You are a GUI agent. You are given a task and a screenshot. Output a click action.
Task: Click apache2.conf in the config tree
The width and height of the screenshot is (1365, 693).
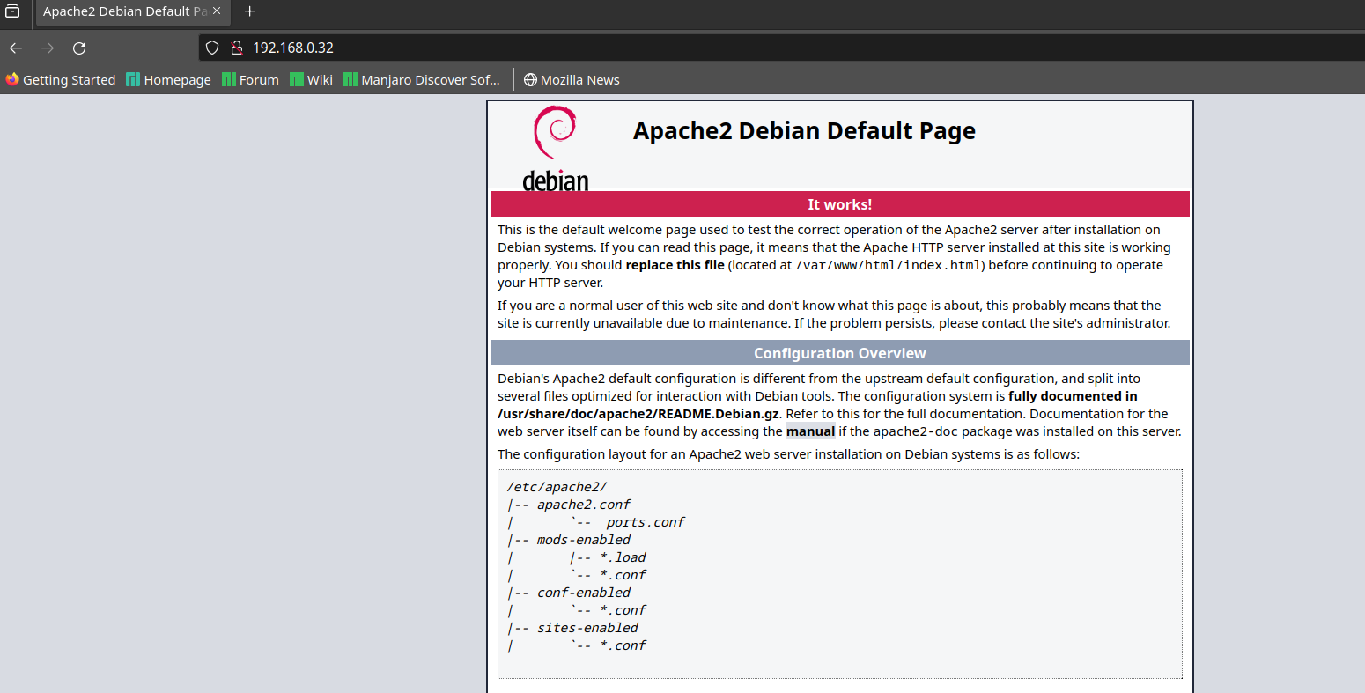coord(584,505)
